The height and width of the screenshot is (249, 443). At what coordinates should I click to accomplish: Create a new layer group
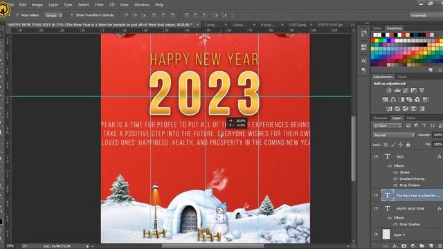422,246
